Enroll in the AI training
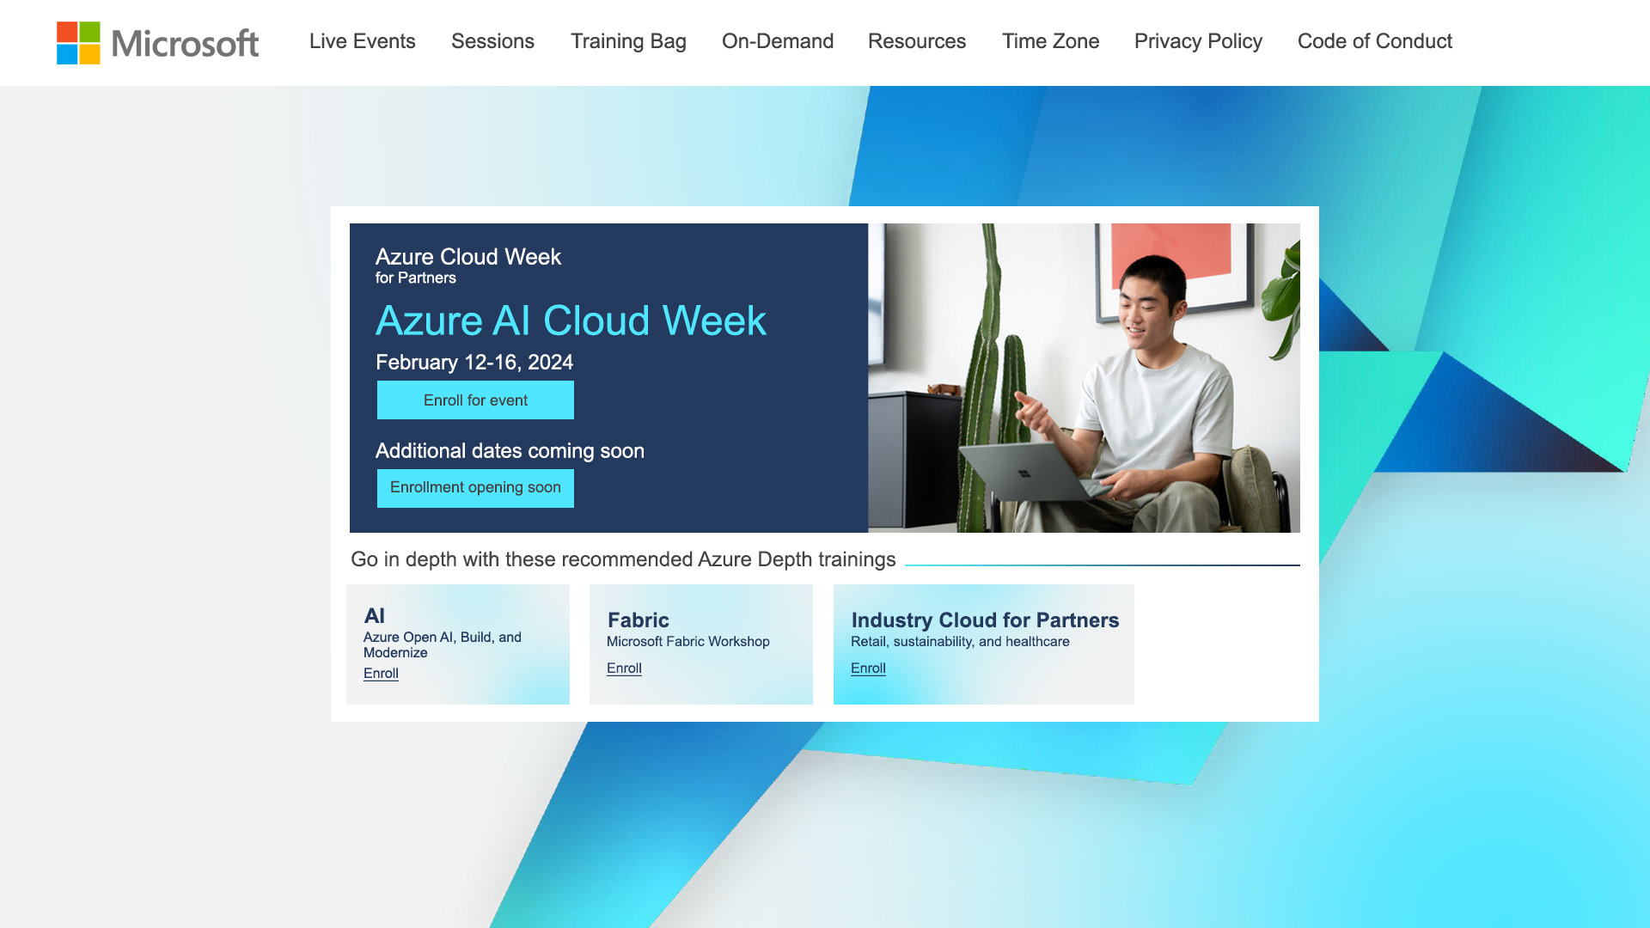Screen dimensions: 1650x928 pos(381,674)
